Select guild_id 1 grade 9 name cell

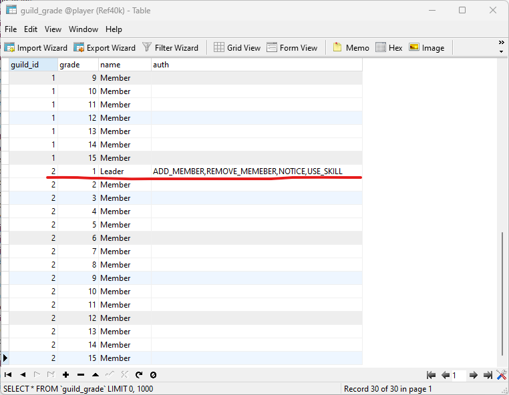click(x=125, y=78)
